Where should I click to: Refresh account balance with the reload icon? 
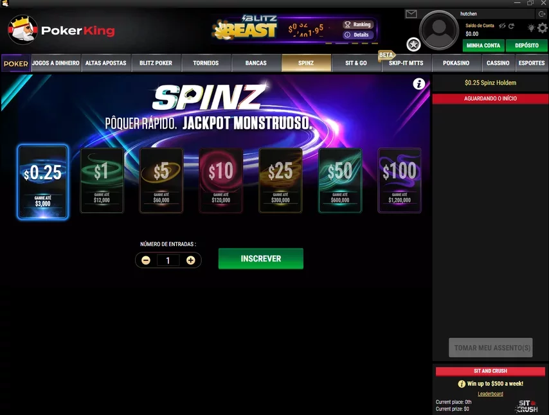(x=511, y=26)
